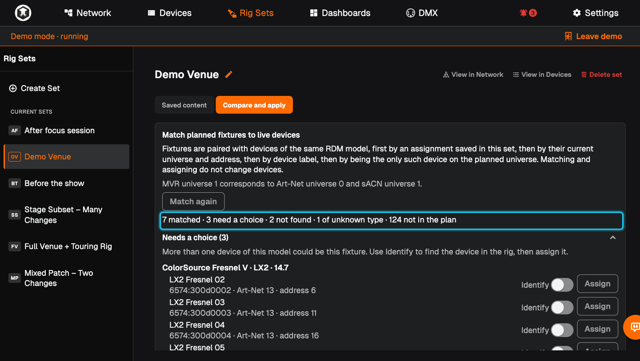Assign LX2 Fresnel 04 to the fixture
640x361 pixels.
tap(597, 329)
